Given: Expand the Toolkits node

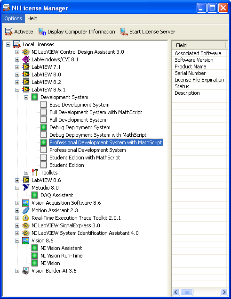Looking at the screenshot, I should pyautogui.click(x=26, y=173).
